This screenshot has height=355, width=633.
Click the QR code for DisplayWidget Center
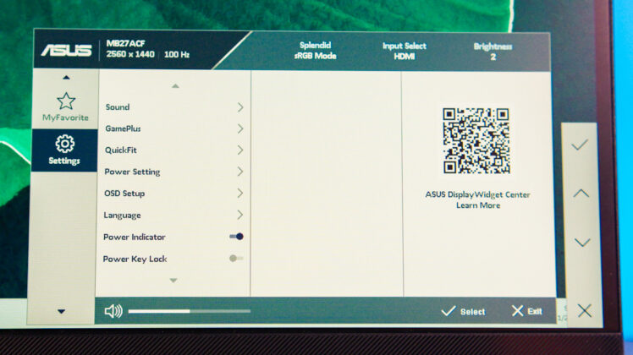476,141
